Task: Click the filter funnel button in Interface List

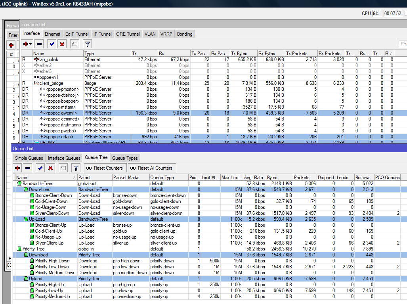Action: (x=88, y=44)
